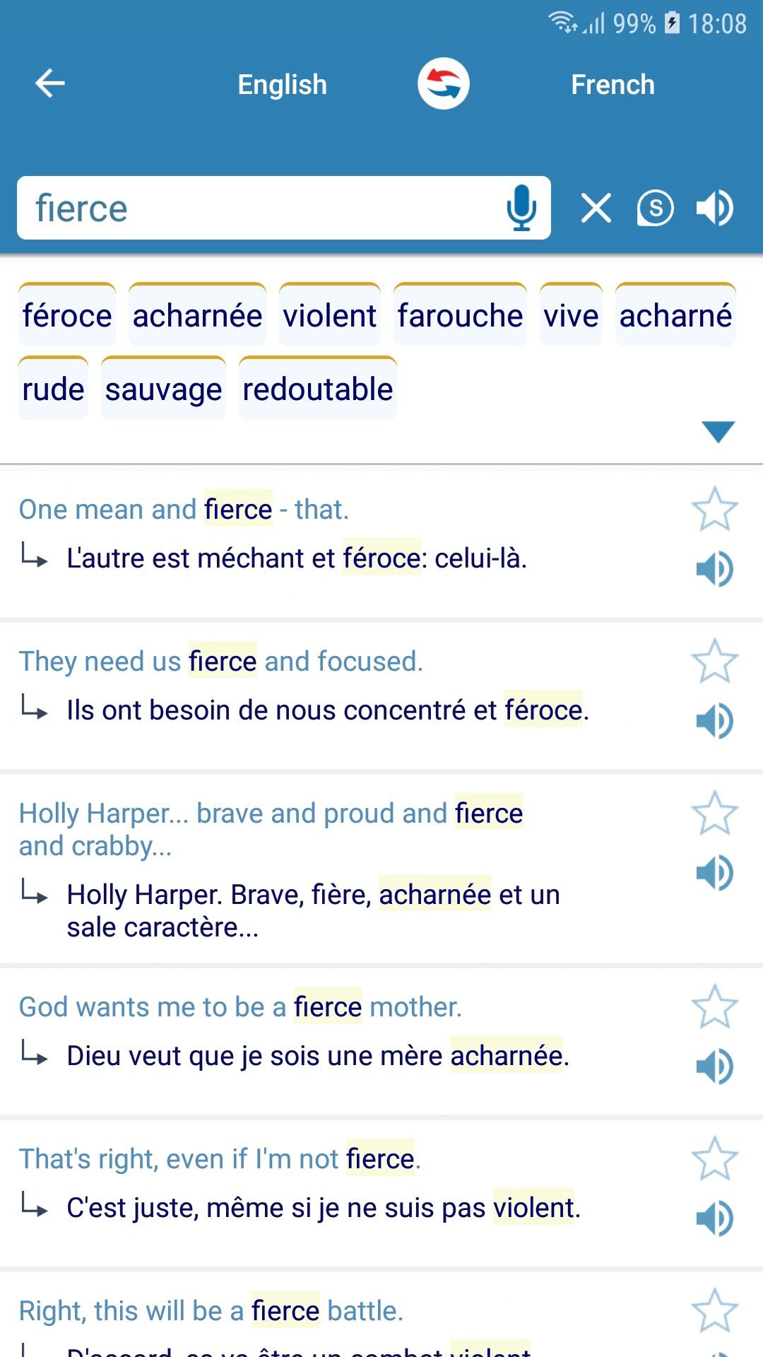This screenshot has height=1357, width=763.
Task: Select the 'French' target language
Action: tap(613, 84)
